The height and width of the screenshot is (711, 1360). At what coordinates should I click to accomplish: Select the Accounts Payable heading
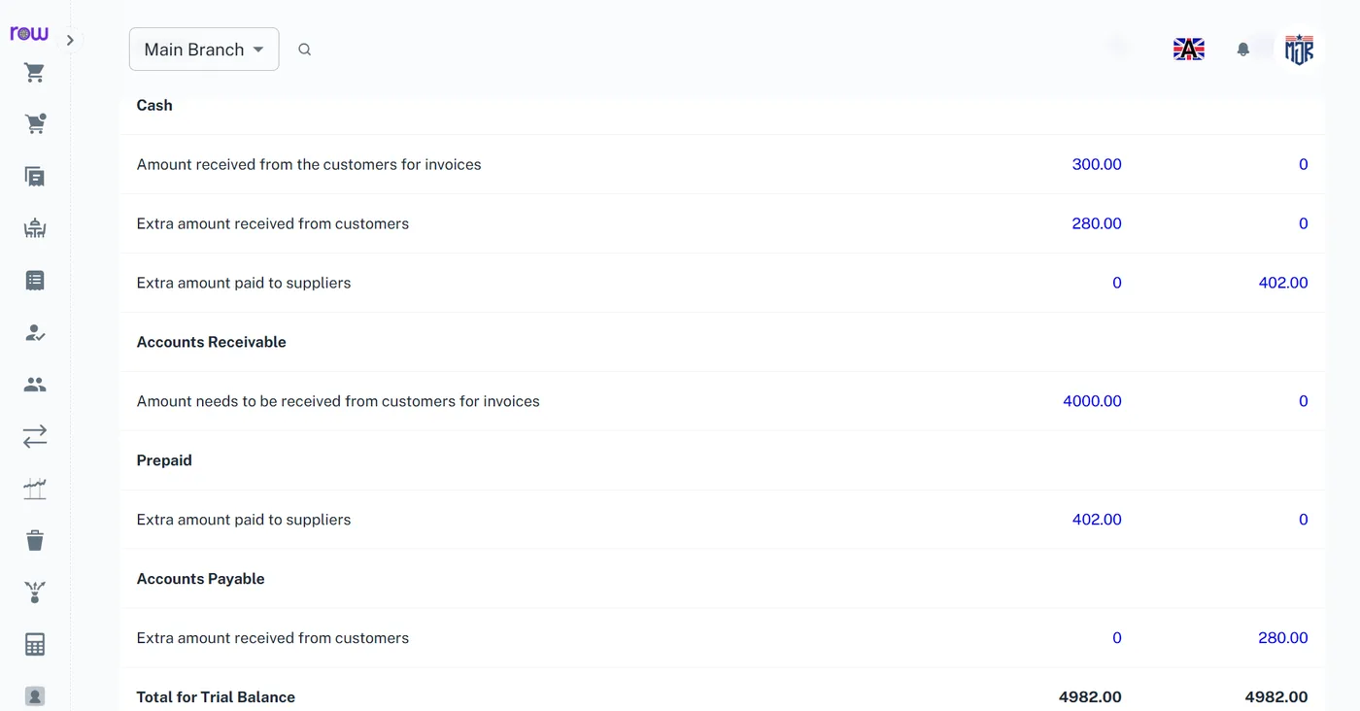pos(201,579)
